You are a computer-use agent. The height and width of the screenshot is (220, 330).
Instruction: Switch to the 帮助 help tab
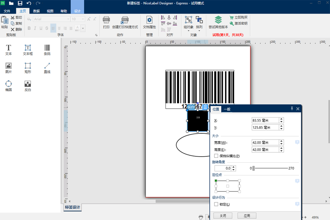pos(64,11)
